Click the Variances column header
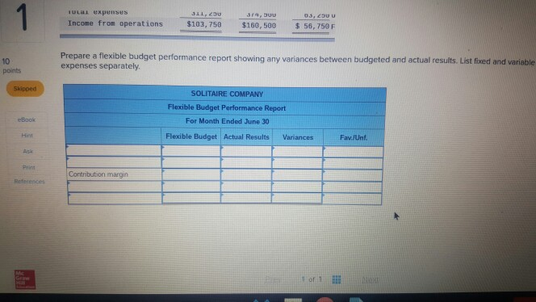536x302 pixels. pyautogui.click(x=298, y=137)
